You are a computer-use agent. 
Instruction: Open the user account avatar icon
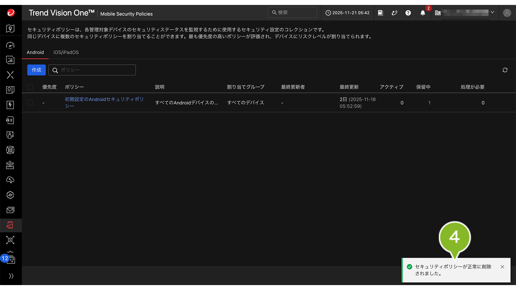pyautogui.click(x=507, y=13)
